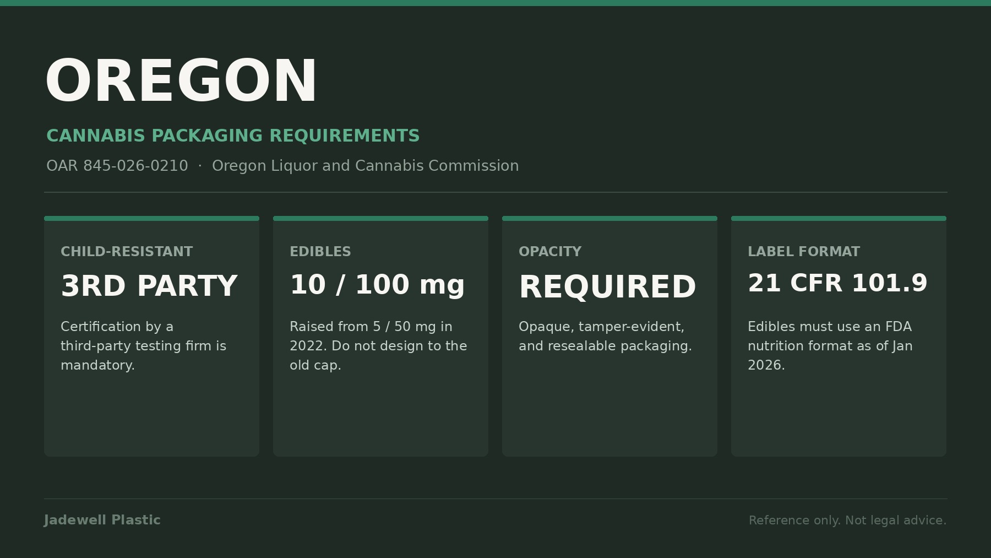Click the Jadewell Plastic footer brand
This screenshot has width=991, height=558.
point(102,520)
